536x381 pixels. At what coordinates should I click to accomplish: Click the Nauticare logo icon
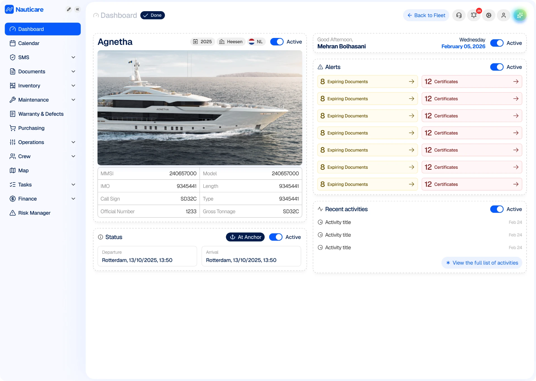(9, 9)
